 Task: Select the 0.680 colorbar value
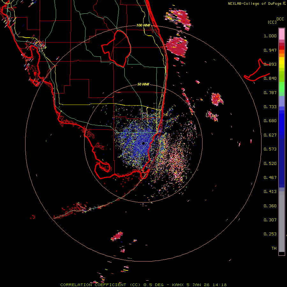click(270, 121)
